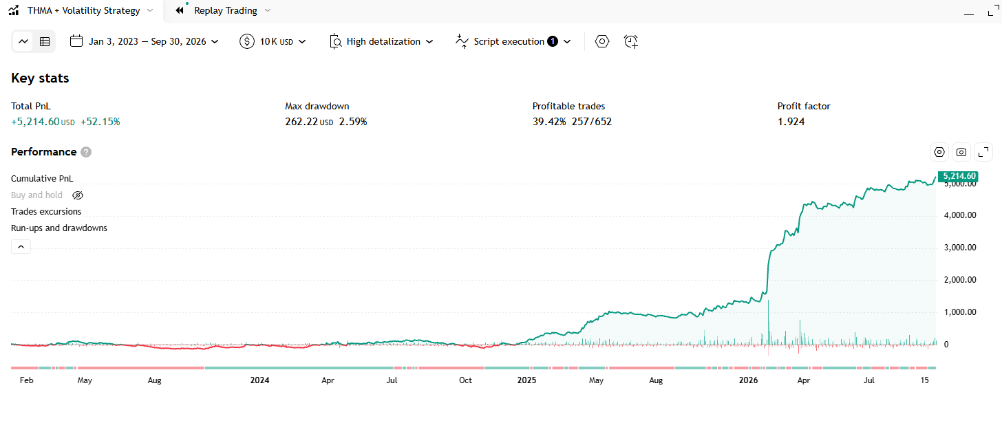The height and width of the screenshot is (423, 1002).
Task: Collapse the chart legend with the chevron button
Action: (21, 246)
